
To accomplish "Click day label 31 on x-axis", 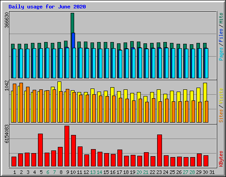I will point(212,172).
